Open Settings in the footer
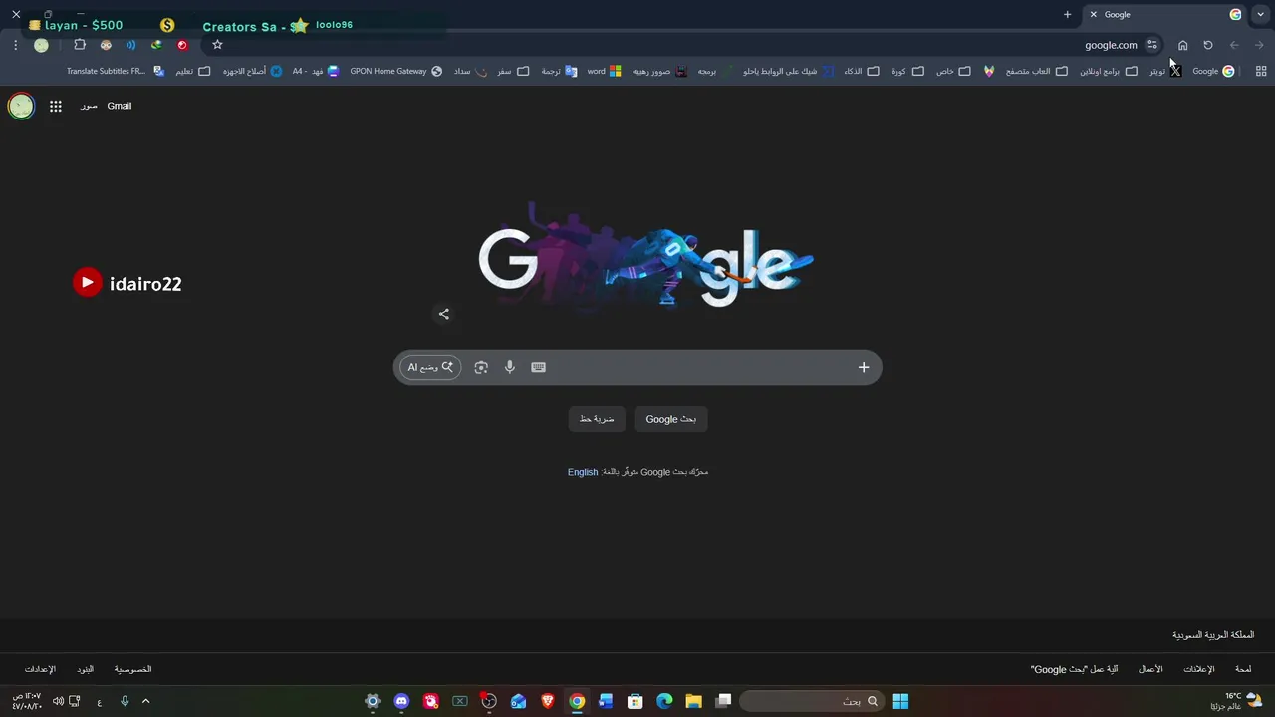The image size is (1275, 717). click(40, 669)
